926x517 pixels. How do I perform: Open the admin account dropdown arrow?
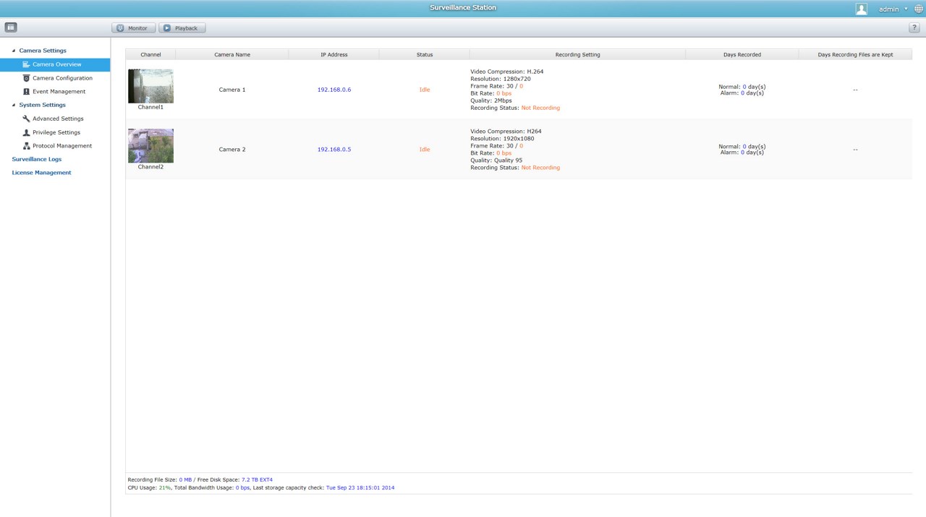pos(906,9)
